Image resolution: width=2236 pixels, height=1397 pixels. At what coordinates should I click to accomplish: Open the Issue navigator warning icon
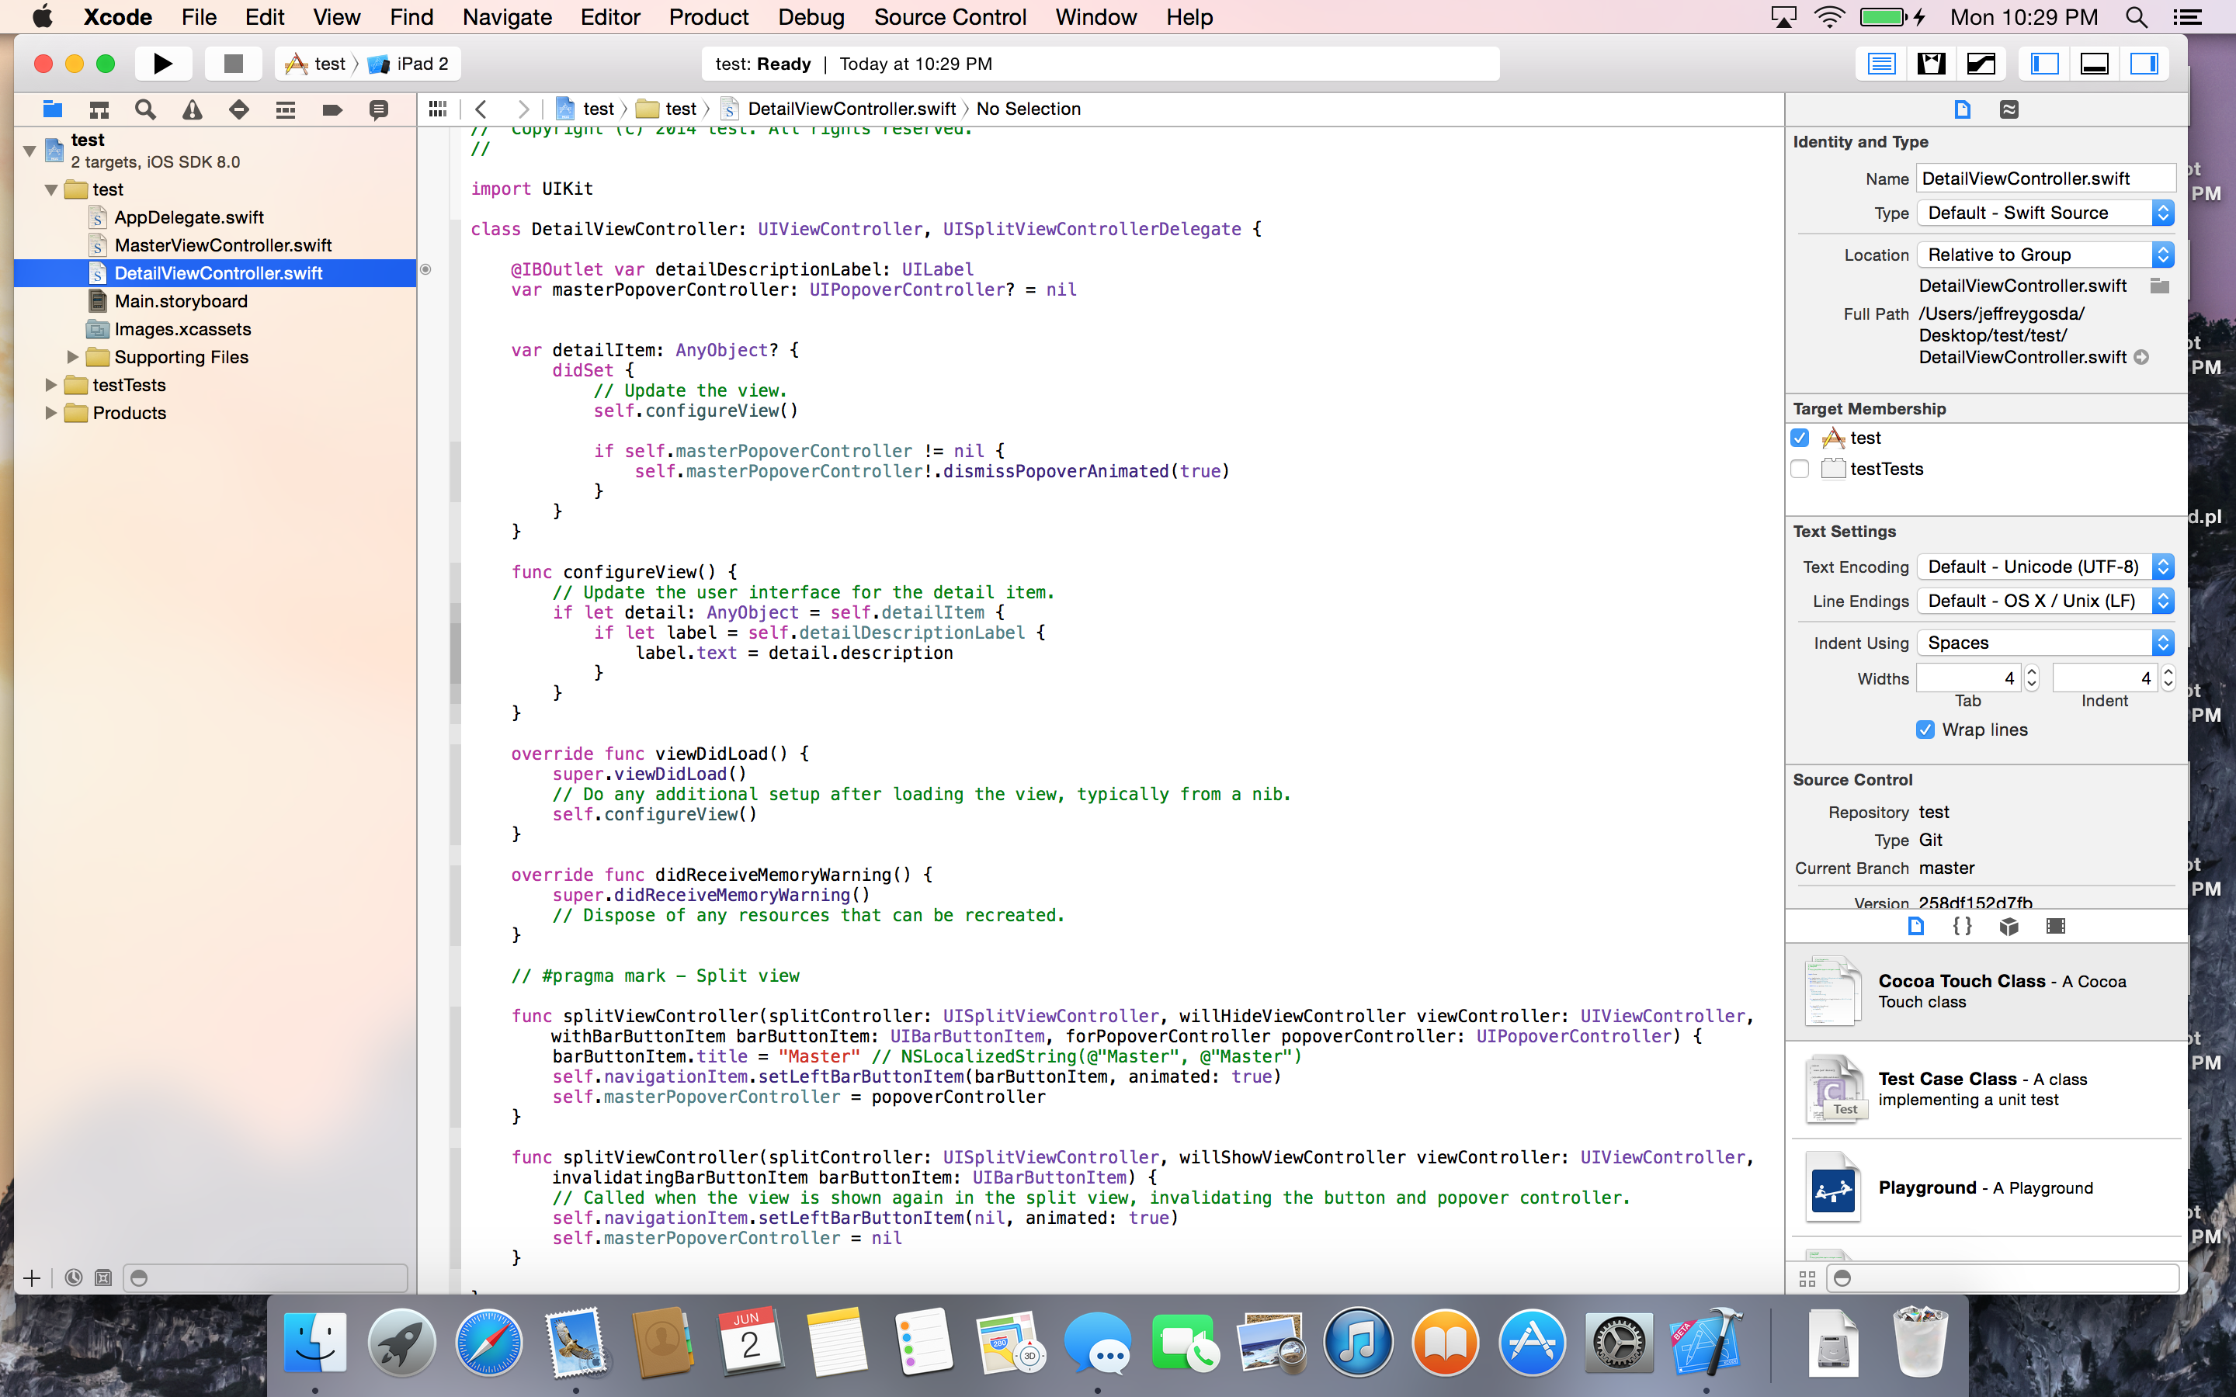[x=193, y=110]
